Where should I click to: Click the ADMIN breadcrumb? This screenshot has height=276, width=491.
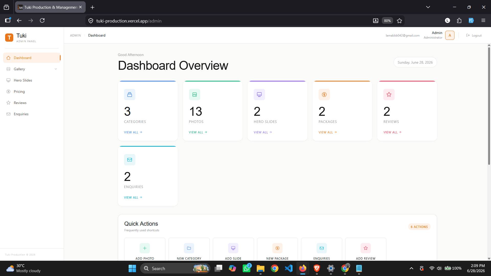pyautogui.click(x=75, y=35)
